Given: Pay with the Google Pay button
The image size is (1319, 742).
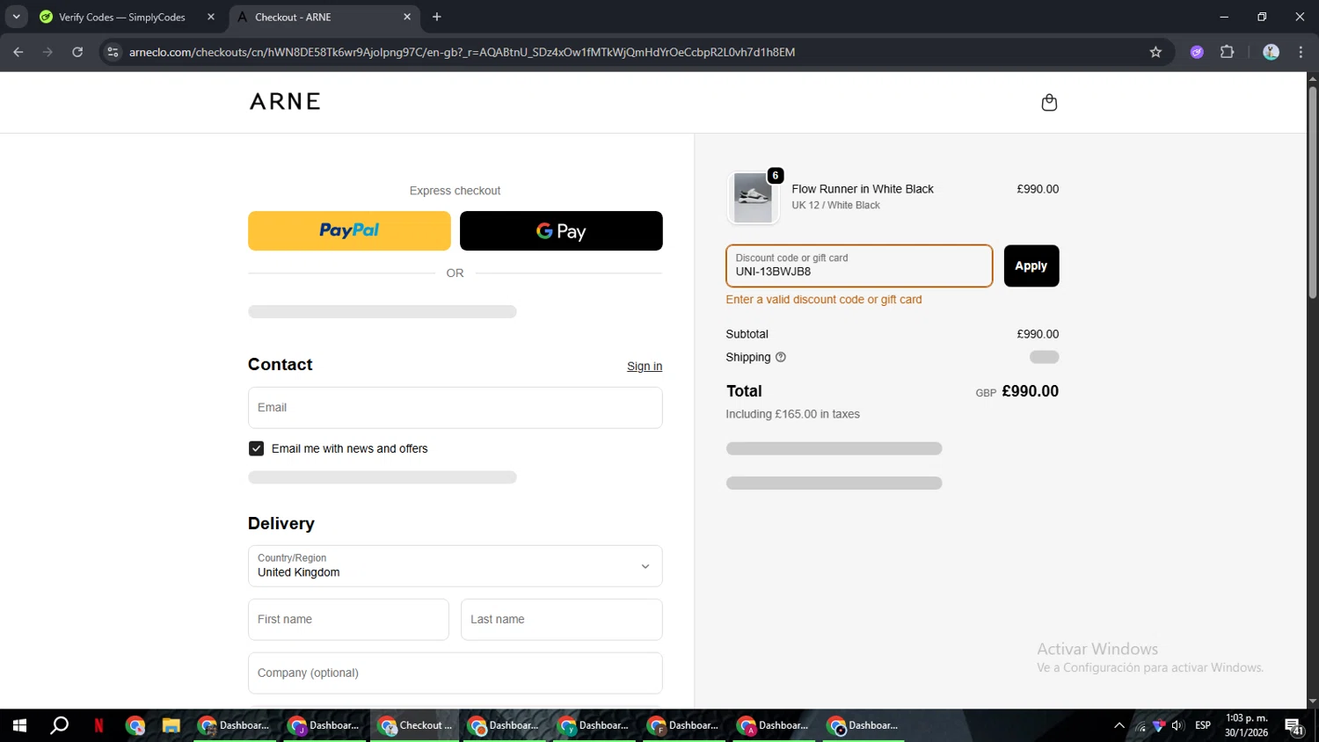Looking at the screenshot, I should click(561, 230).
